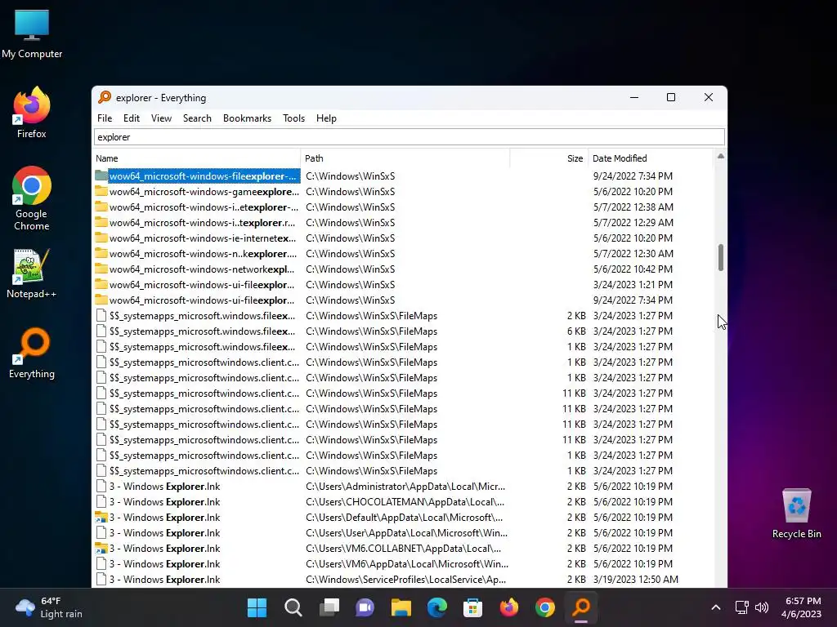Open the Help menu

tap(326, 118)
